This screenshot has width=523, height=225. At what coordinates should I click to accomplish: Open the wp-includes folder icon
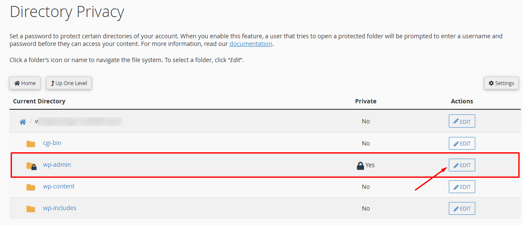click(31, 209)
